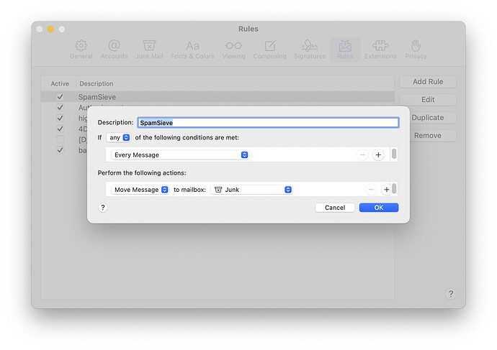Open the General preferences pane

(81, 50)
